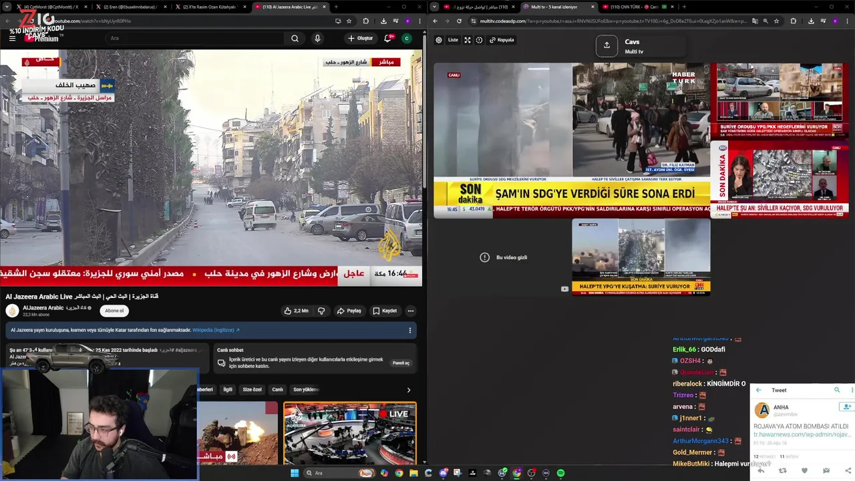The image size is (855, 481).
Task: Start voice search with the microphone icon
Action: click(317, 38)
